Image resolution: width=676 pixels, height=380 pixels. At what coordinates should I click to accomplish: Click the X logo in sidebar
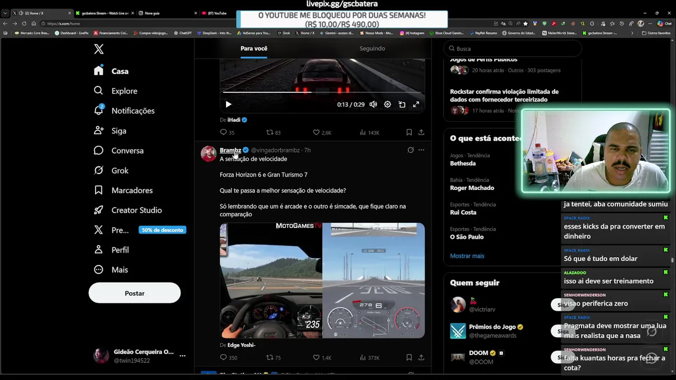pyautogui.click(x=99, y=49)
